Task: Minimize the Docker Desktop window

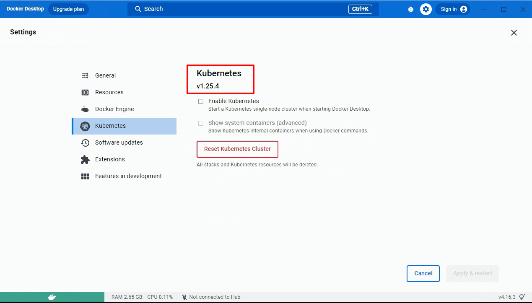Action: (x=485, y=9)
